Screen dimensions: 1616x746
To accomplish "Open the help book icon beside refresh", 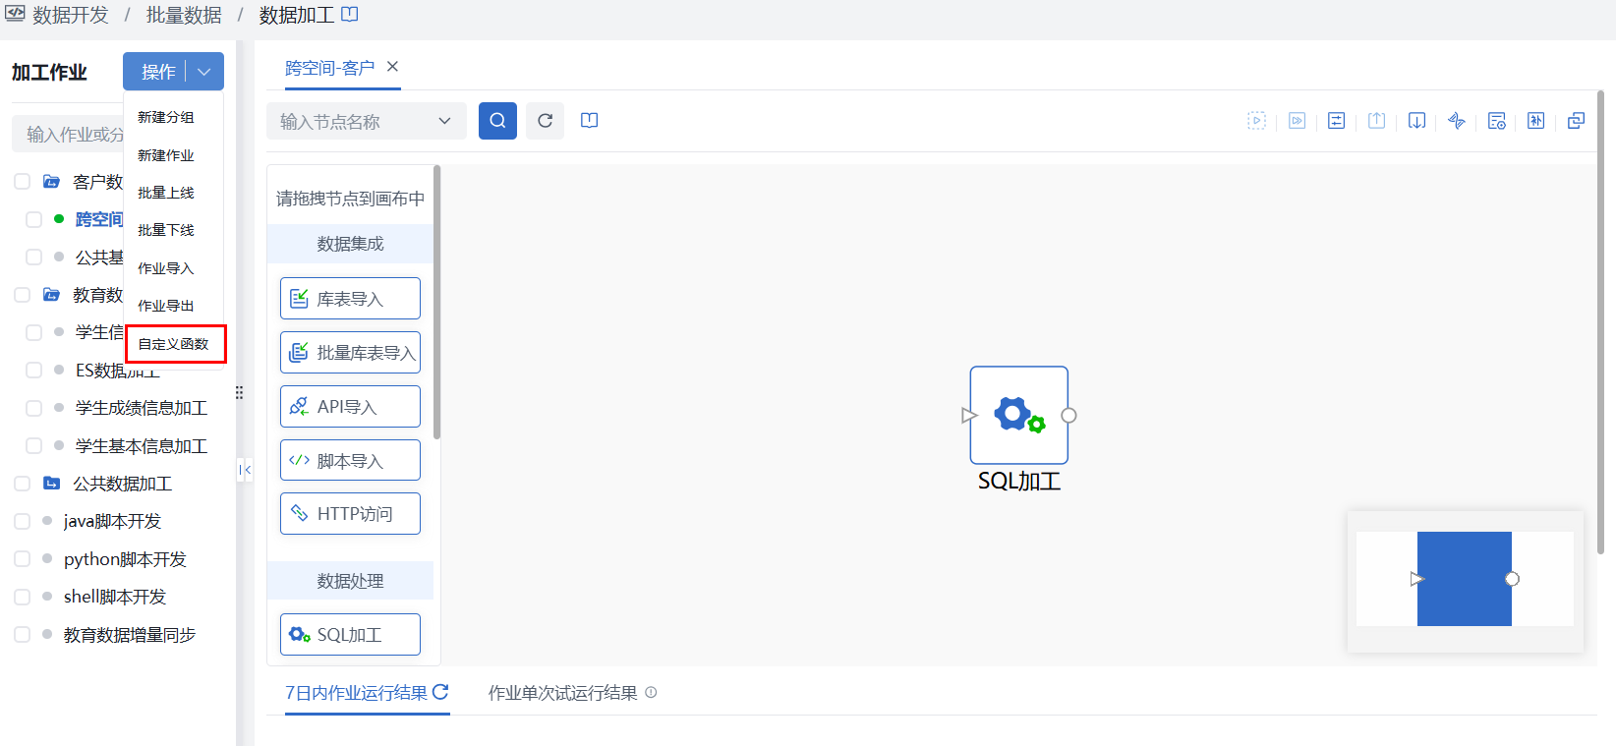I will tap(590, 121).
